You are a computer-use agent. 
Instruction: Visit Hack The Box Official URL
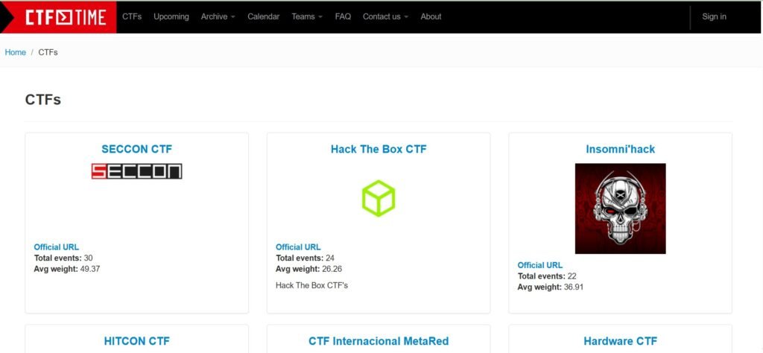coord(298,247)
